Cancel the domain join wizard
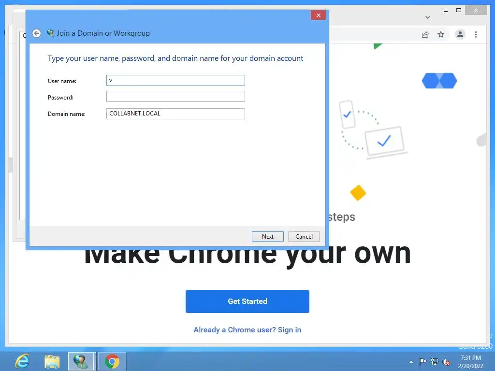 pyautogui.click(x=304, y=237)
